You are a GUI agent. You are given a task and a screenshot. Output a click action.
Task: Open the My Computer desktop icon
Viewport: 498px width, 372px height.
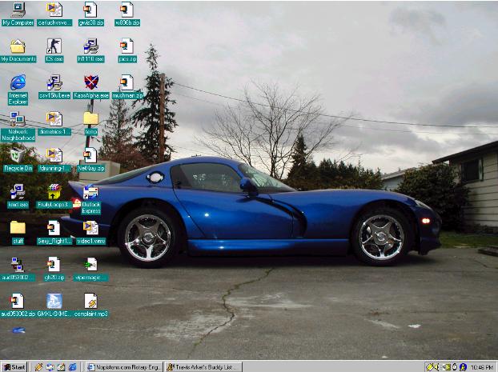click(18, 10)
